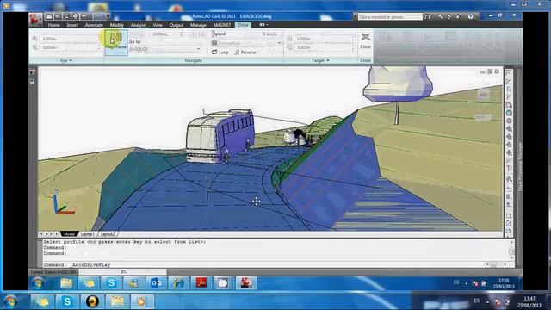Click the key-shaped Subscription Center icon
This screenshot has height=310, width=551.
point(440,17)
